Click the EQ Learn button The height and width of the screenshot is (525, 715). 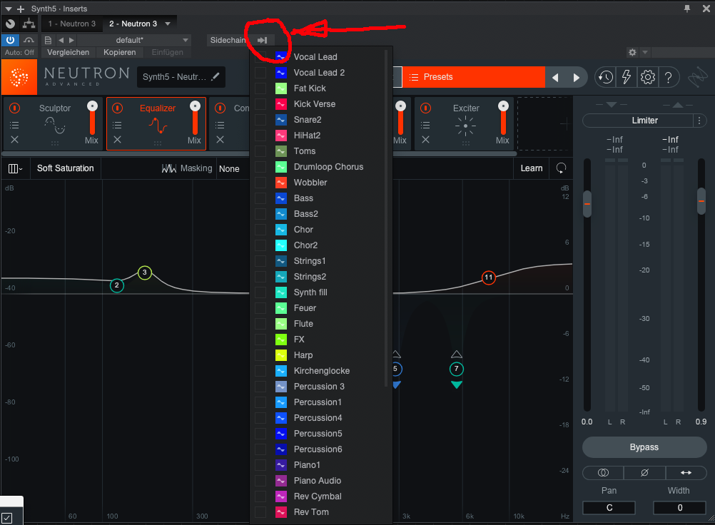click(x=531, y=168)
